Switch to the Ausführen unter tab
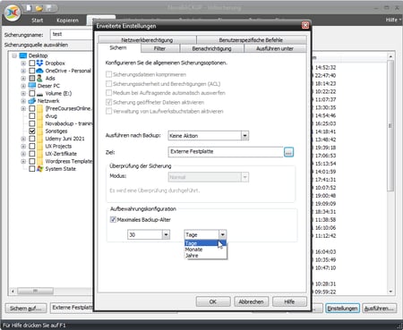Image resolution: width=403 pixels, height=330 pixels. 275,48
